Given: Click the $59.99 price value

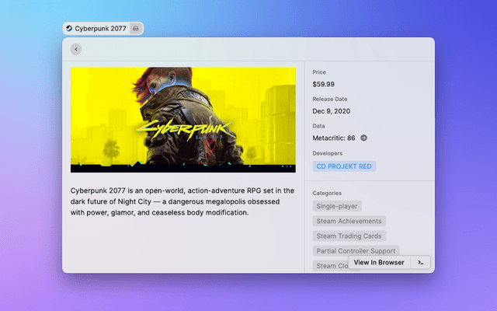Looking at the screenshot, I should (324, 84).
